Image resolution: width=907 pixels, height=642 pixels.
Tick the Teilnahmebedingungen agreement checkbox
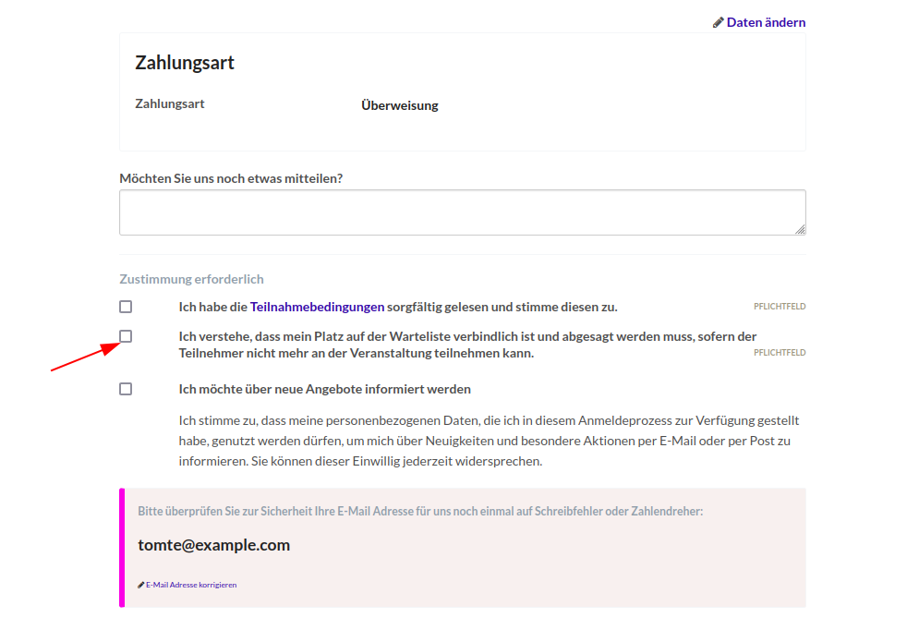126,307
